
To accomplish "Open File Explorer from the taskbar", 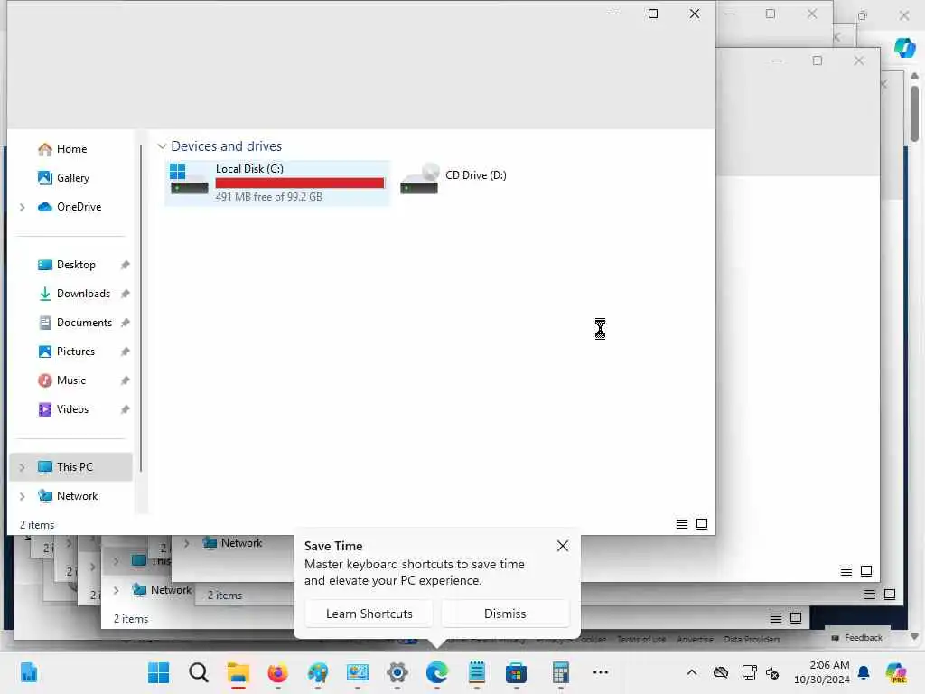I will pyautogui.click(x=238, y=672).
